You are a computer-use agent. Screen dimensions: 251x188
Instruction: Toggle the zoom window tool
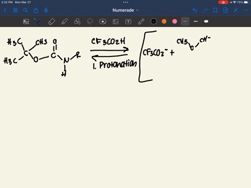[26, 21]
